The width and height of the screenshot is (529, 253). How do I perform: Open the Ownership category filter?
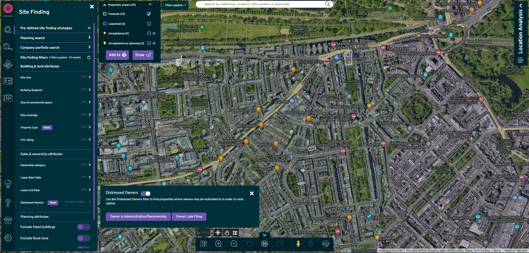[x=55, y=165]
